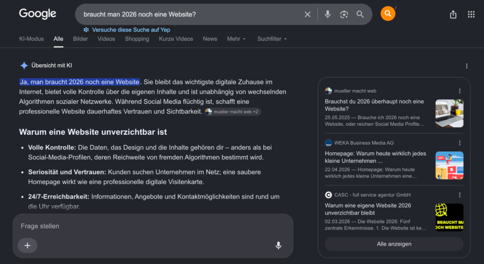Image resolution: width=484 pixels, height=264 pixels.
Task: Click the date snippet 25.05.2025
Action: click(x=337, y=117)
